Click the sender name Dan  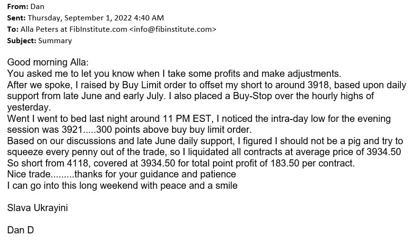[38, 6]
